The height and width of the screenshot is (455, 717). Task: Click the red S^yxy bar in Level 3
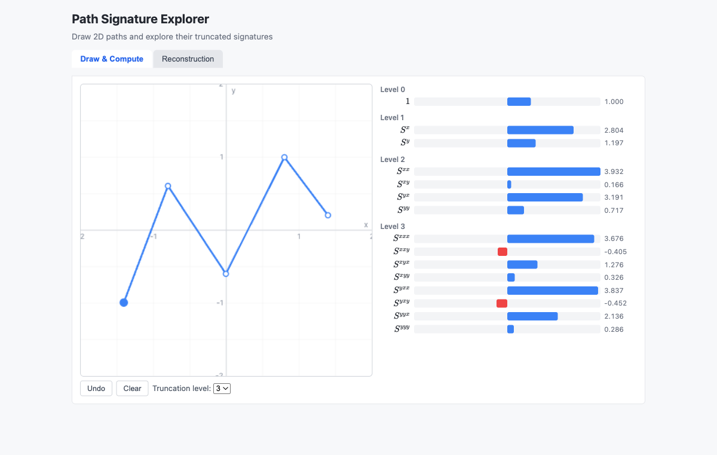[501, 303]
